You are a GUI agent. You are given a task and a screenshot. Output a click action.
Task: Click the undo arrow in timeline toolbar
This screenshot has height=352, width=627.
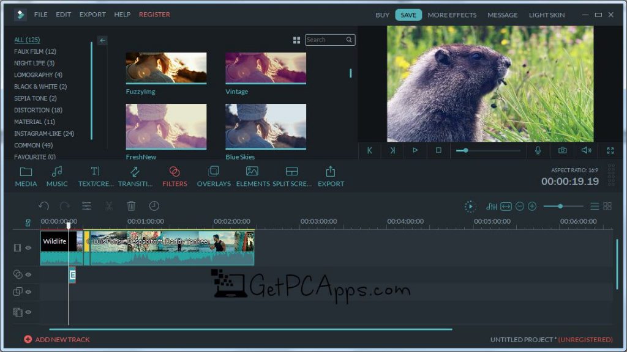[x=43, y=207]
